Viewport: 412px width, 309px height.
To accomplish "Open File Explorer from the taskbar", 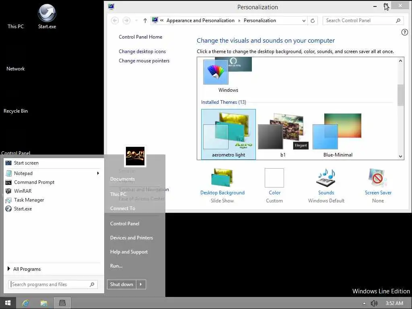I will tap(44, 303).
